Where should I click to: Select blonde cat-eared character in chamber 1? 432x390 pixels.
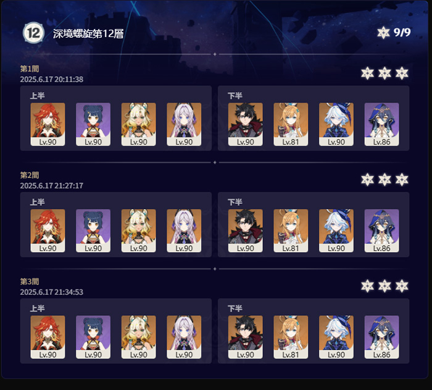[x=139, y=124]
